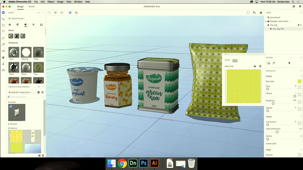
Task: Apply the Glass material
Action: [14, 52]
